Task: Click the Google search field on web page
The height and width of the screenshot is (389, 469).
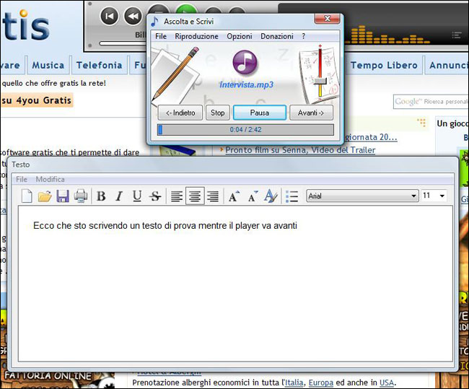Action: click(431, 102)
